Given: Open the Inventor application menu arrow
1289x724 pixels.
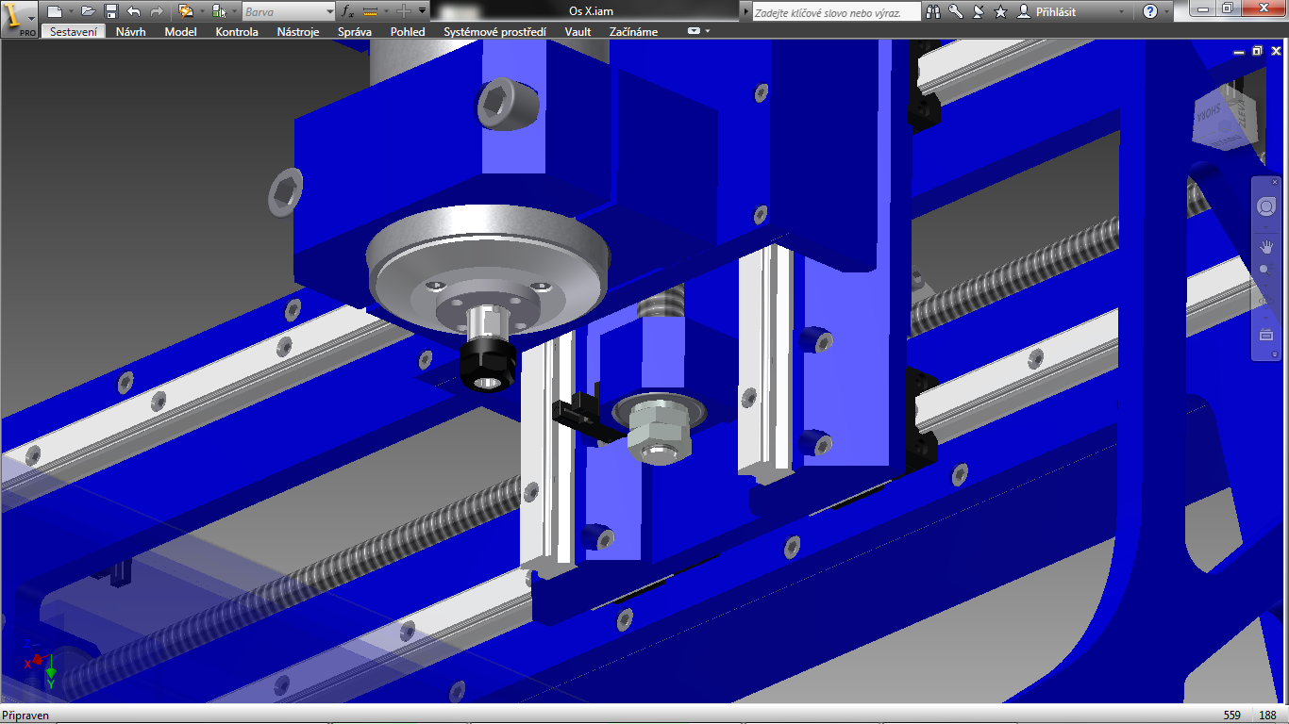Looking at the screenshot, I should pyautogui.click(x=32, y=18).
